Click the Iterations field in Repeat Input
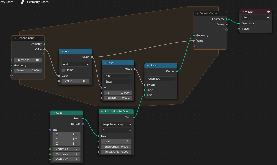This screenshot has width=277, height=165. 28,60
